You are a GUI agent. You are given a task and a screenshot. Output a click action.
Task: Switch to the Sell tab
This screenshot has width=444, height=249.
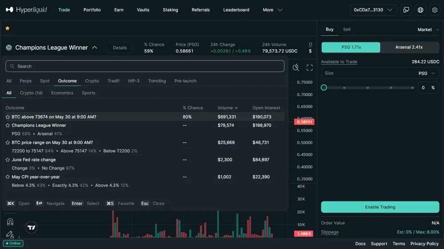pos(347,29)
